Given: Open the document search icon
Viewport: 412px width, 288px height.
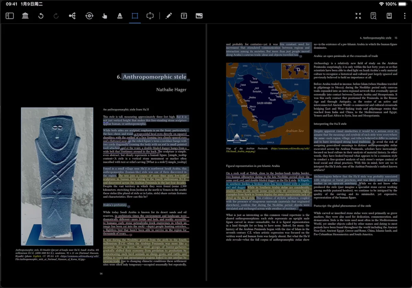Looking at the screenshot, I should [x=374, y=16].
